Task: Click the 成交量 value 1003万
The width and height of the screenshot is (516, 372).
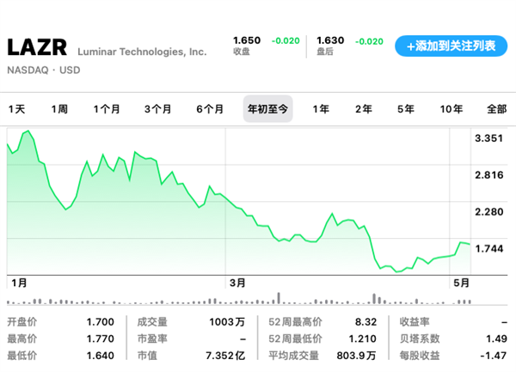Action: 227,322
